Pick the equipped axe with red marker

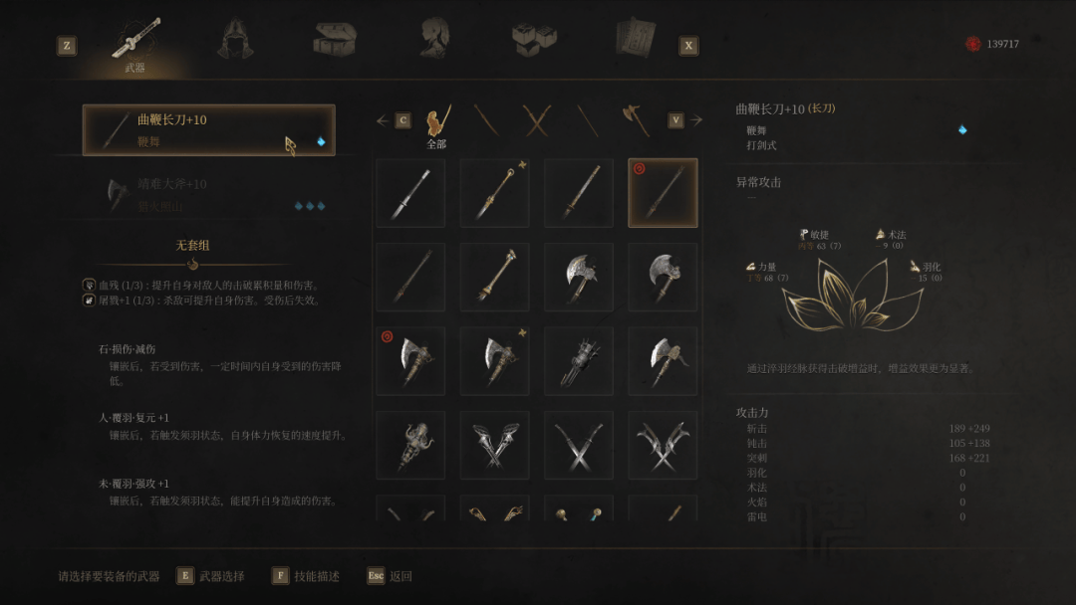(x=410, y=361)
